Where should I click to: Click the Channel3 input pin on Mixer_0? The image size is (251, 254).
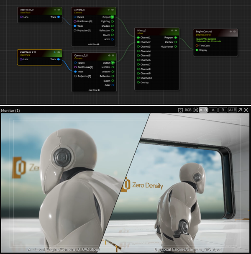point(138,46)
